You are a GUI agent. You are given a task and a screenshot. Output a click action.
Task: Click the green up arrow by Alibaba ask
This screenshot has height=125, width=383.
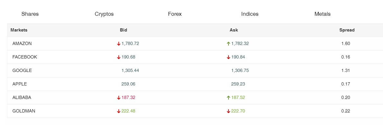pyautogui.click(x=229, y=97)
